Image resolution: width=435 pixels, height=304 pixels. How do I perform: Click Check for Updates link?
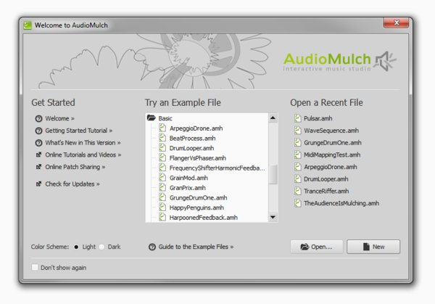72,184
